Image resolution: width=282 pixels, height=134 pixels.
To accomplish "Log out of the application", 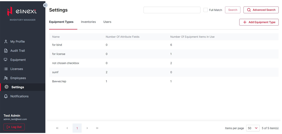I will [x=14, y=127].
